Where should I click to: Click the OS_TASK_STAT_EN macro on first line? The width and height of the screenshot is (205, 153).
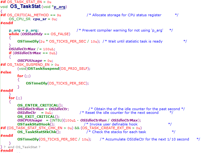pos(24,2)
